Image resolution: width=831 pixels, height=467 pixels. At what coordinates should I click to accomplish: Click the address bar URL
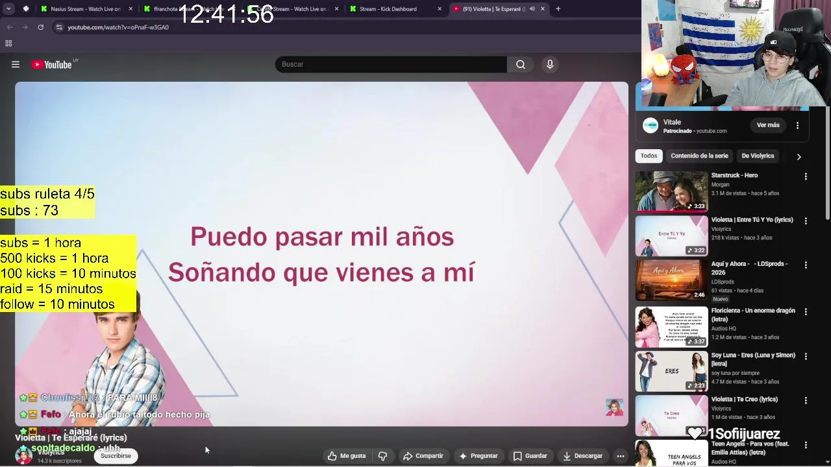click(x=118, y=27)
